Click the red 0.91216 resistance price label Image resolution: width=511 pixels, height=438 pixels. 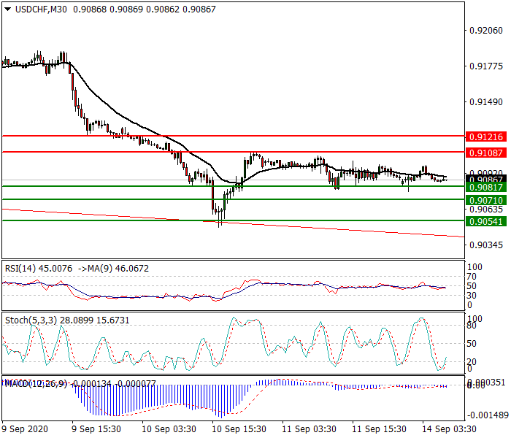tap(486, 137)
